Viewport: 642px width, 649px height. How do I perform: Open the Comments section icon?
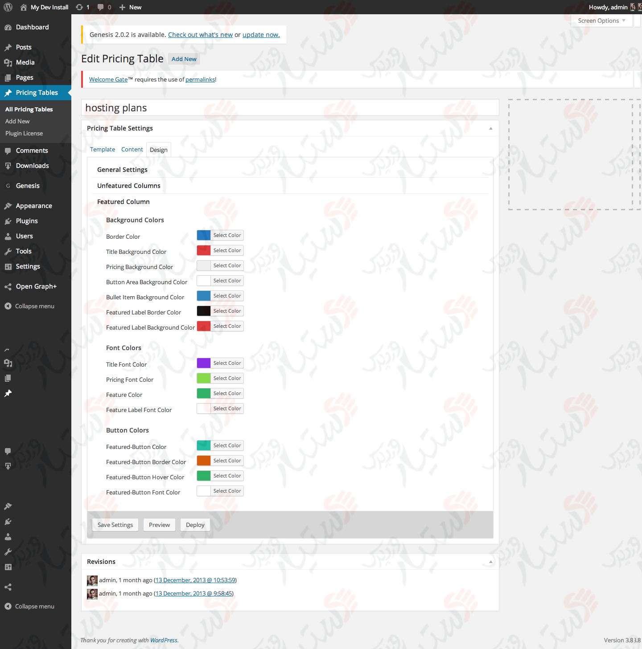(8, 150)
